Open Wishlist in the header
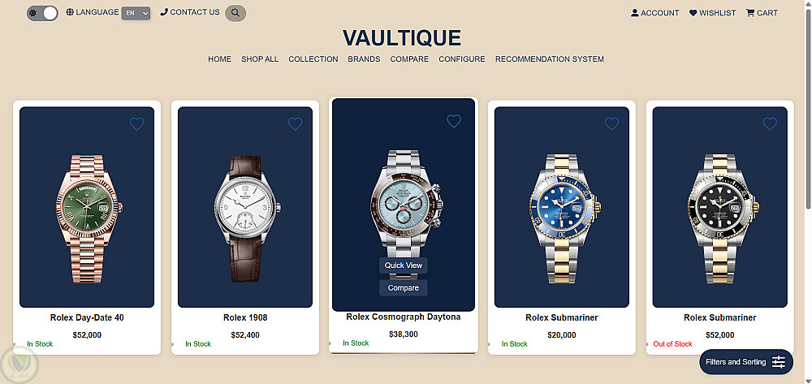The width and height of the screenshot is (812, 384). coord(712,13)
